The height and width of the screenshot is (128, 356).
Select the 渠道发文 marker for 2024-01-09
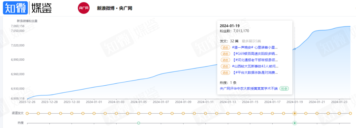(183, 113)
